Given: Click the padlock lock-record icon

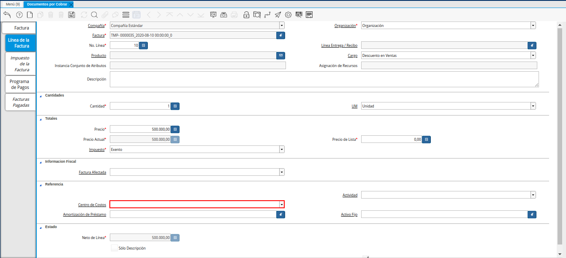Looking at the screenshot, I should (x=246, y=15).
